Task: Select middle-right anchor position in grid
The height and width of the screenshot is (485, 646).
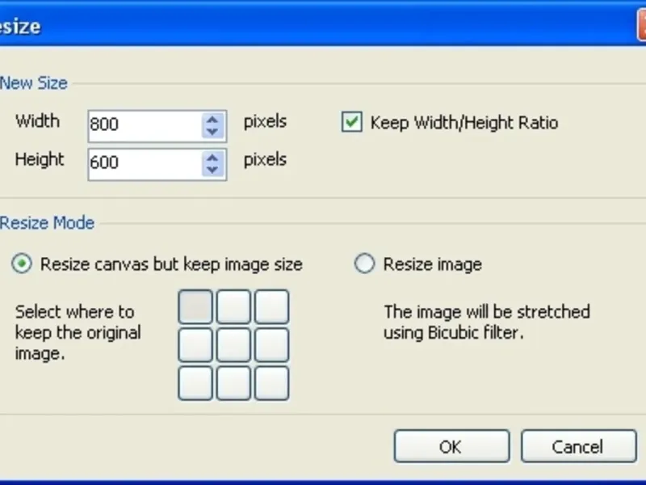Action: coord(271,345)
